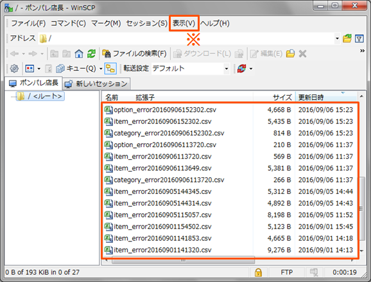Screen dimensions: 371x282
Task: Toggle the directory tree panel button
Action: 110,69
